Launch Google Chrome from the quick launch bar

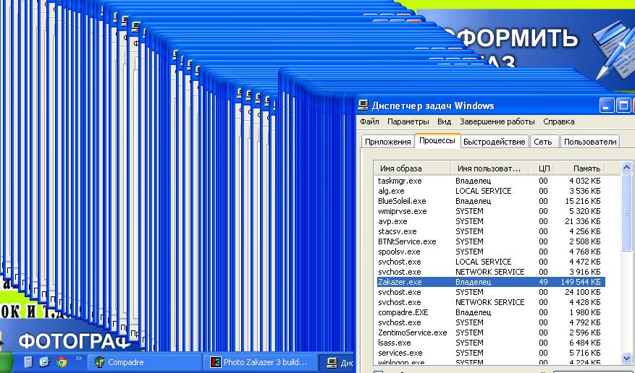(x=62, y=361)
